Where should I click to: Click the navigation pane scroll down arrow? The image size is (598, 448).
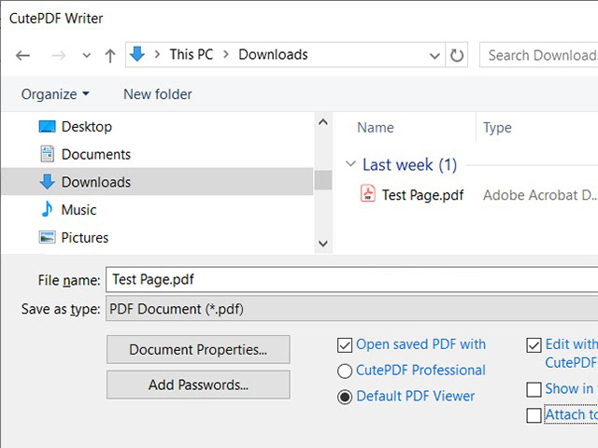pyautogui.click(x=323, y=244)
